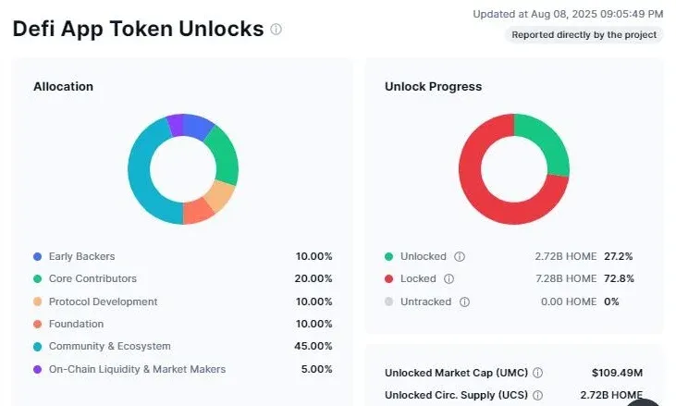
Task: Click the Untracked grey legend dot
Action: click(x=389, y=301)
